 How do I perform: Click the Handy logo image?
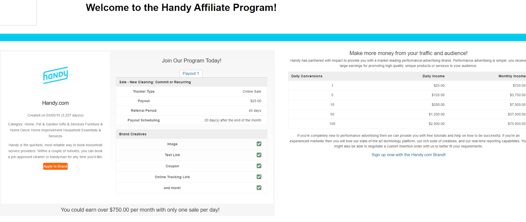coord(56,75)
